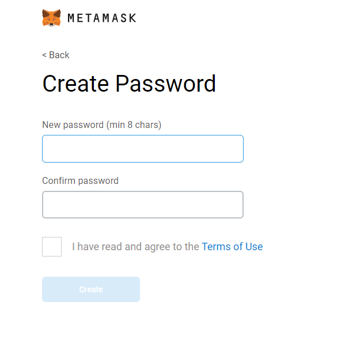The width and height of the screenshot is (349, 358).
Task: Click the Create Password heading
Action: [129, 84]
